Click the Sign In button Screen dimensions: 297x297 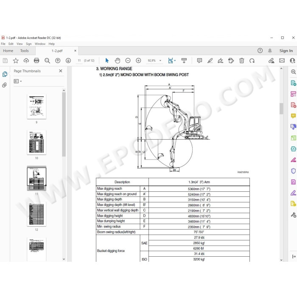coord(286,50)
